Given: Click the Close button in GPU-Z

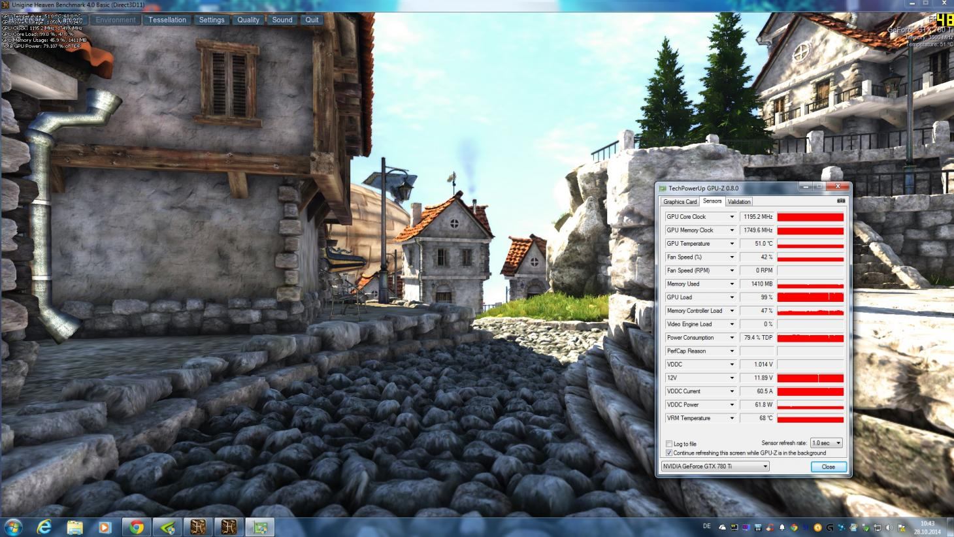Looking at the screenshot, I should point(829,466).
